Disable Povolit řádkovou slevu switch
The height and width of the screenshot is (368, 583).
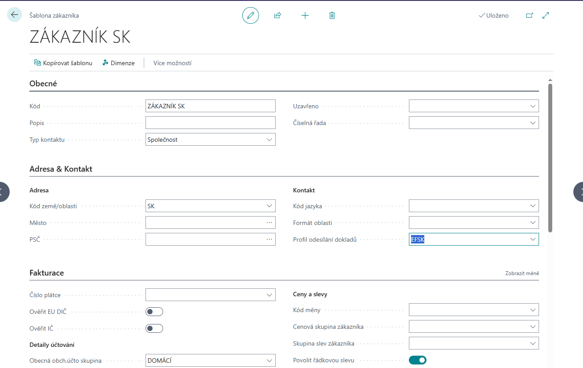point(418,360)
